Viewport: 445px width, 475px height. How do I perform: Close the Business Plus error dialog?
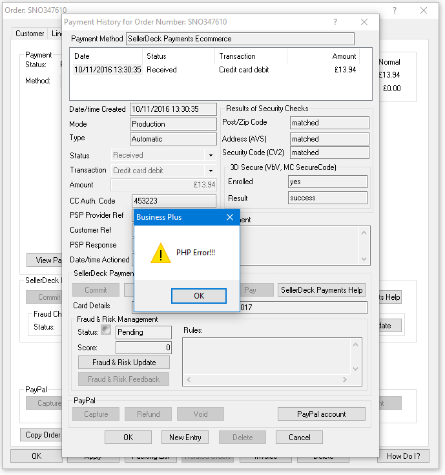230,217
